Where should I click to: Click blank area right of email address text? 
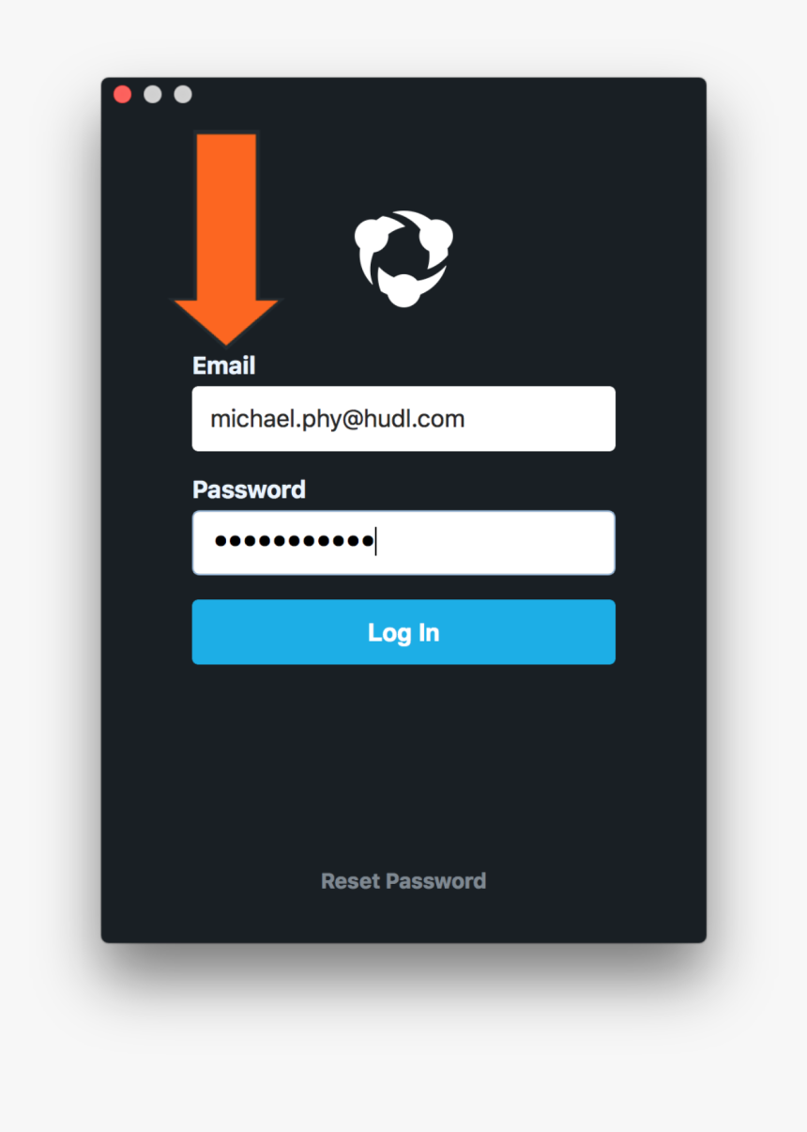[540, 419]
